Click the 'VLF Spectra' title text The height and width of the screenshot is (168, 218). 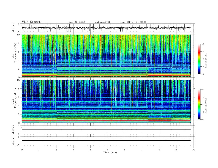click(31, 22)
